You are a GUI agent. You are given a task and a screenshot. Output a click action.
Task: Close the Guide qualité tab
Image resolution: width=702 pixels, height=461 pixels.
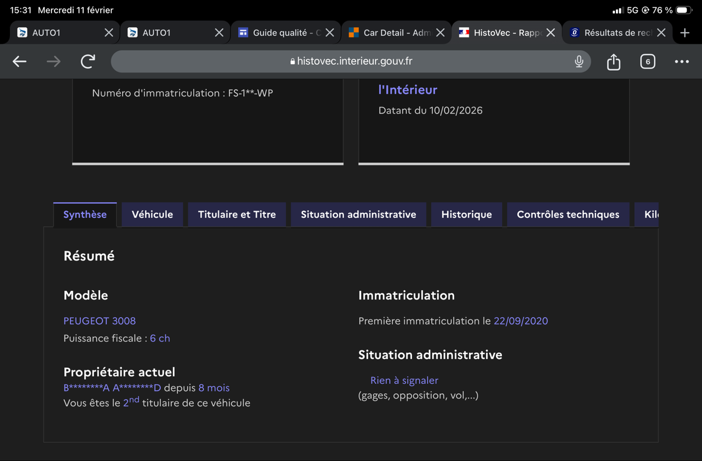tap(330, 33)
